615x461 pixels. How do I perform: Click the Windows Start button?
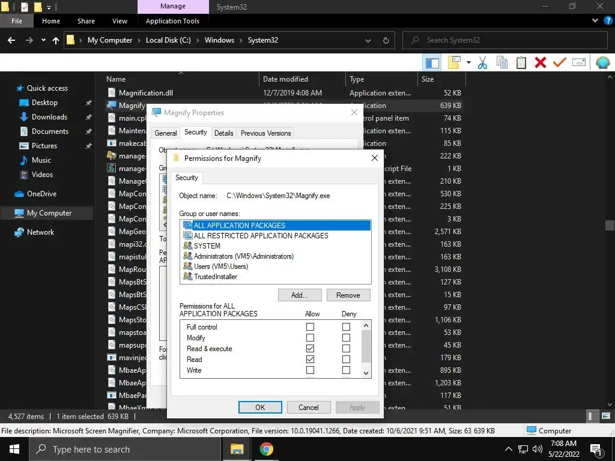tap(14, 449)
